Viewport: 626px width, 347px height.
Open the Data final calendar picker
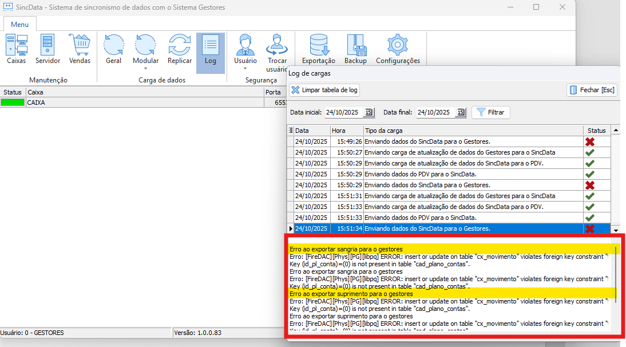460,113
